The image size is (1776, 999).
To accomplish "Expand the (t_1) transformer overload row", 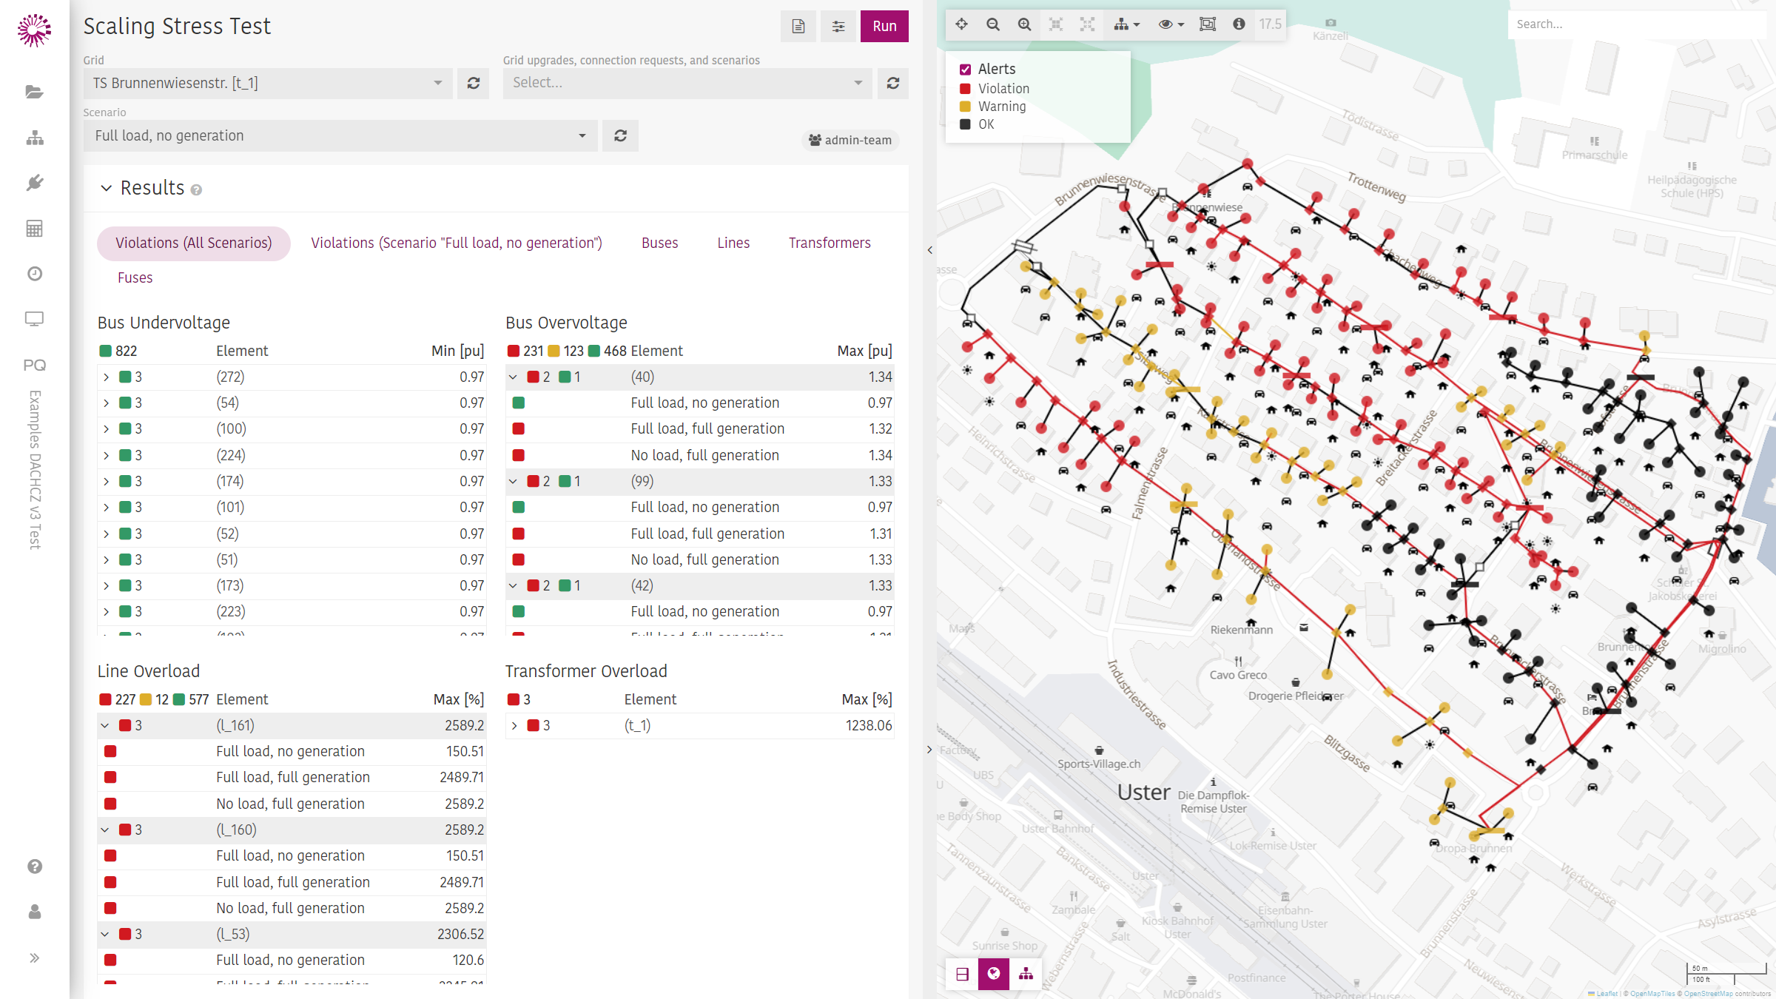I will pyautogui.click(x=514, y=726).
